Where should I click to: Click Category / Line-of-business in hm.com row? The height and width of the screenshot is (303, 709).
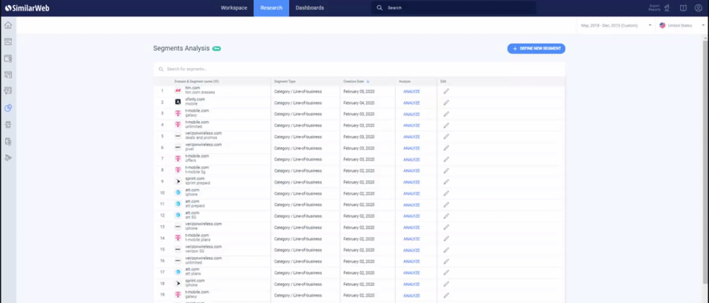pos(298,91)
